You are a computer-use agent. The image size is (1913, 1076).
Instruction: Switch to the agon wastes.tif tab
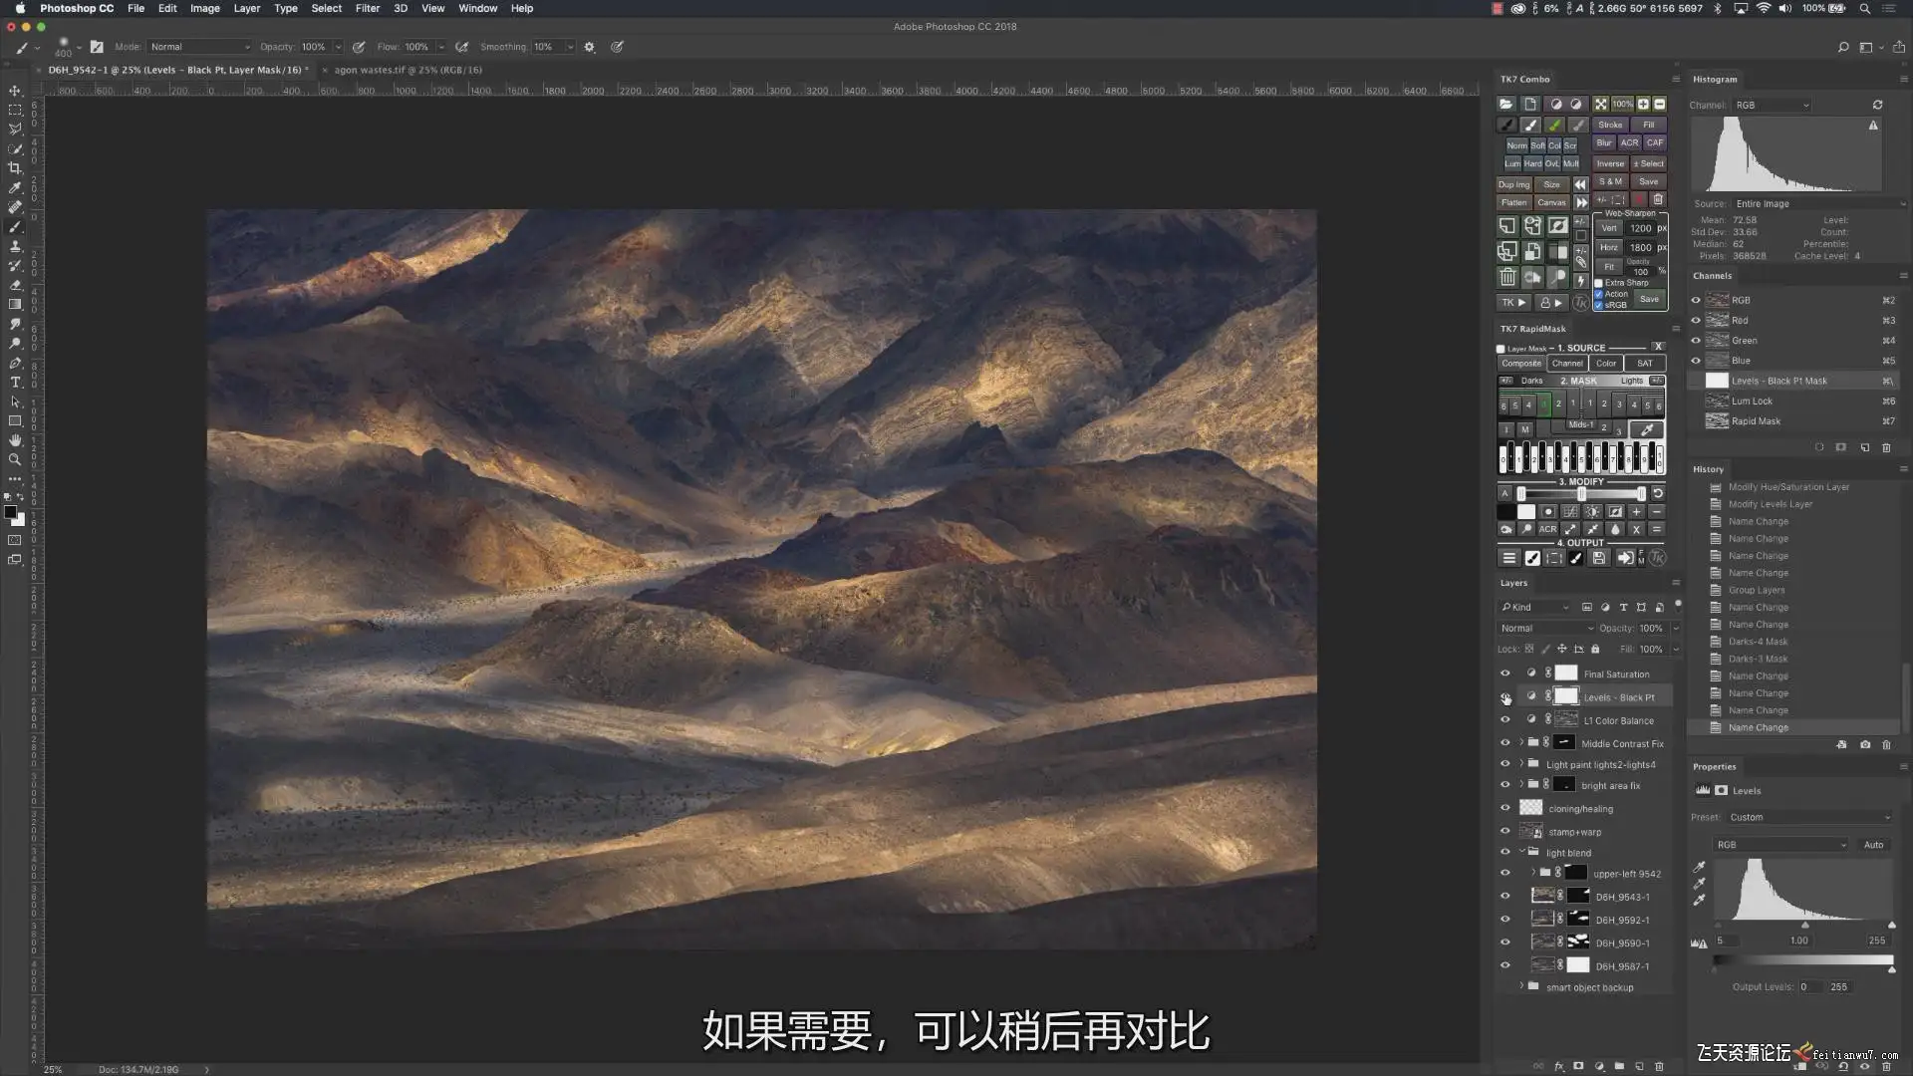click(408, 70)
